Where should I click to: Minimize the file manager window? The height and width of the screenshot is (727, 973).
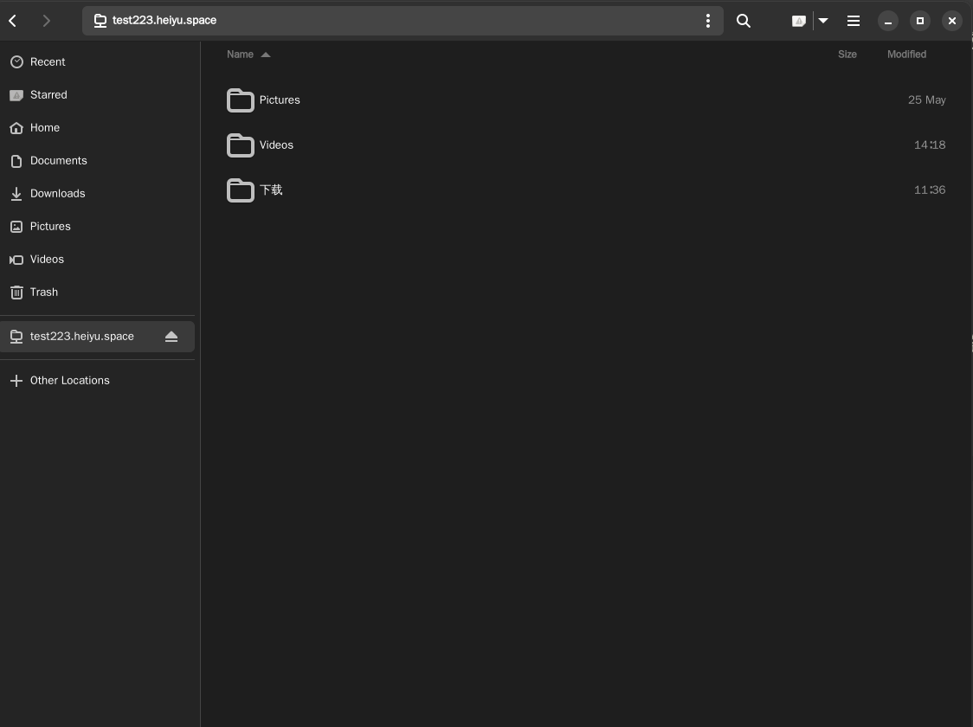[888, 21]
